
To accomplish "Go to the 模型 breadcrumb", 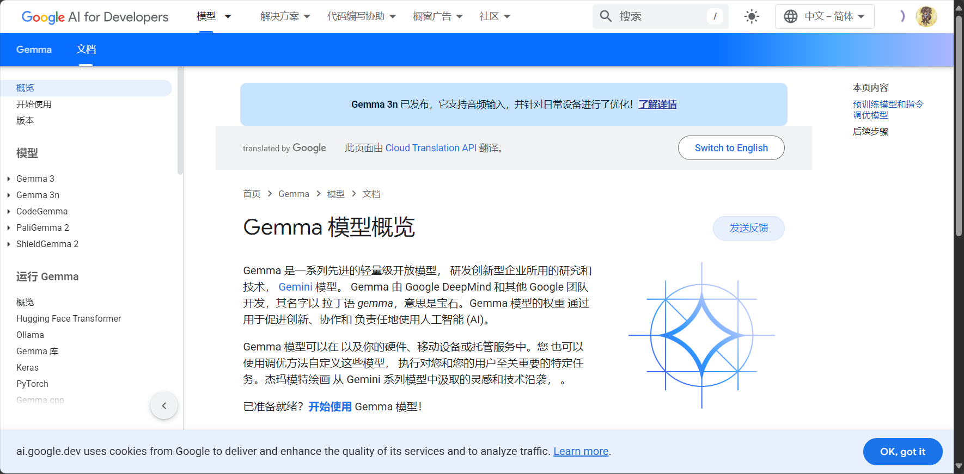I will tap(336, 194).
